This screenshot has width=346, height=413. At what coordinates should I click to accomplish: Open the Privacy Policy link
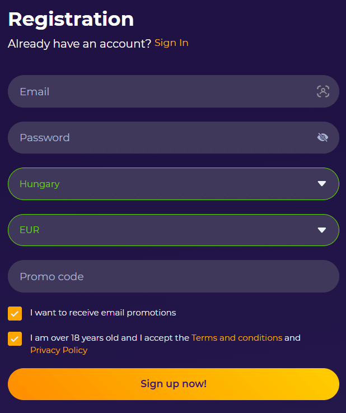(59, 350)
